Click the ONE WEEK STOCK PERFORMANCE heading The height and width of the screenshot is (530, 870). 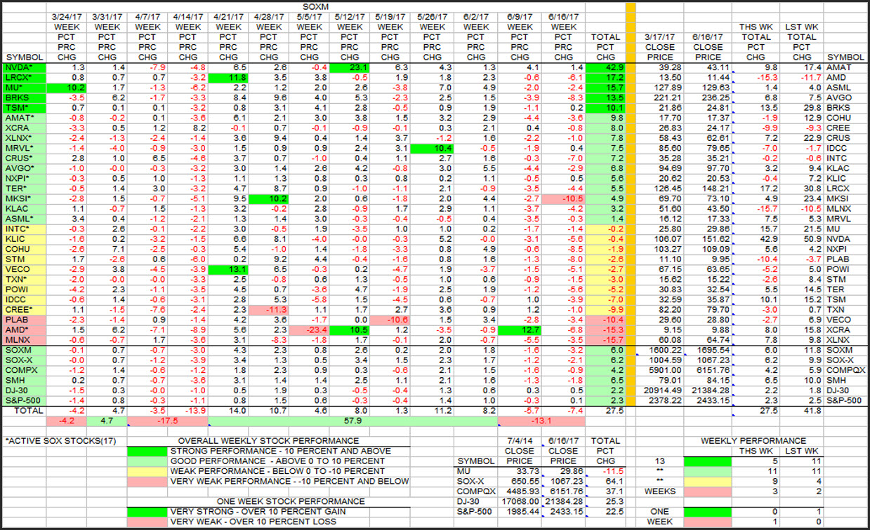coord(291,501)
